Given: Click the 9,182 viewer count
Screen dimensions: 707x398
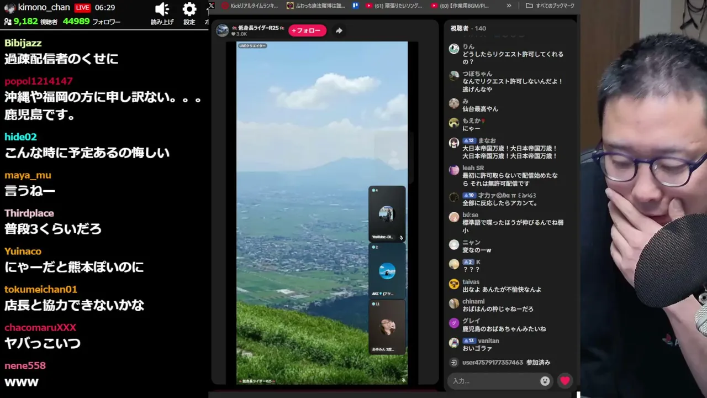Looking at the screenshot, I should (25, 22).
